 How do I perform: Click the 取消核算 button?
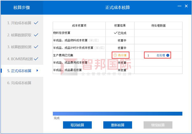(x=77, y=125)
